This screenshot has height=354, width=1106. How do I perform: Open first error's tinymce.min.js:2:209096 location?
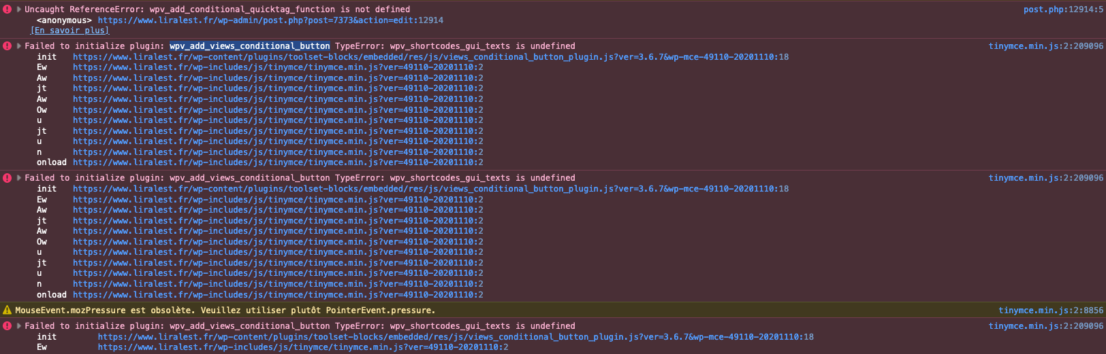(1045, 46)
